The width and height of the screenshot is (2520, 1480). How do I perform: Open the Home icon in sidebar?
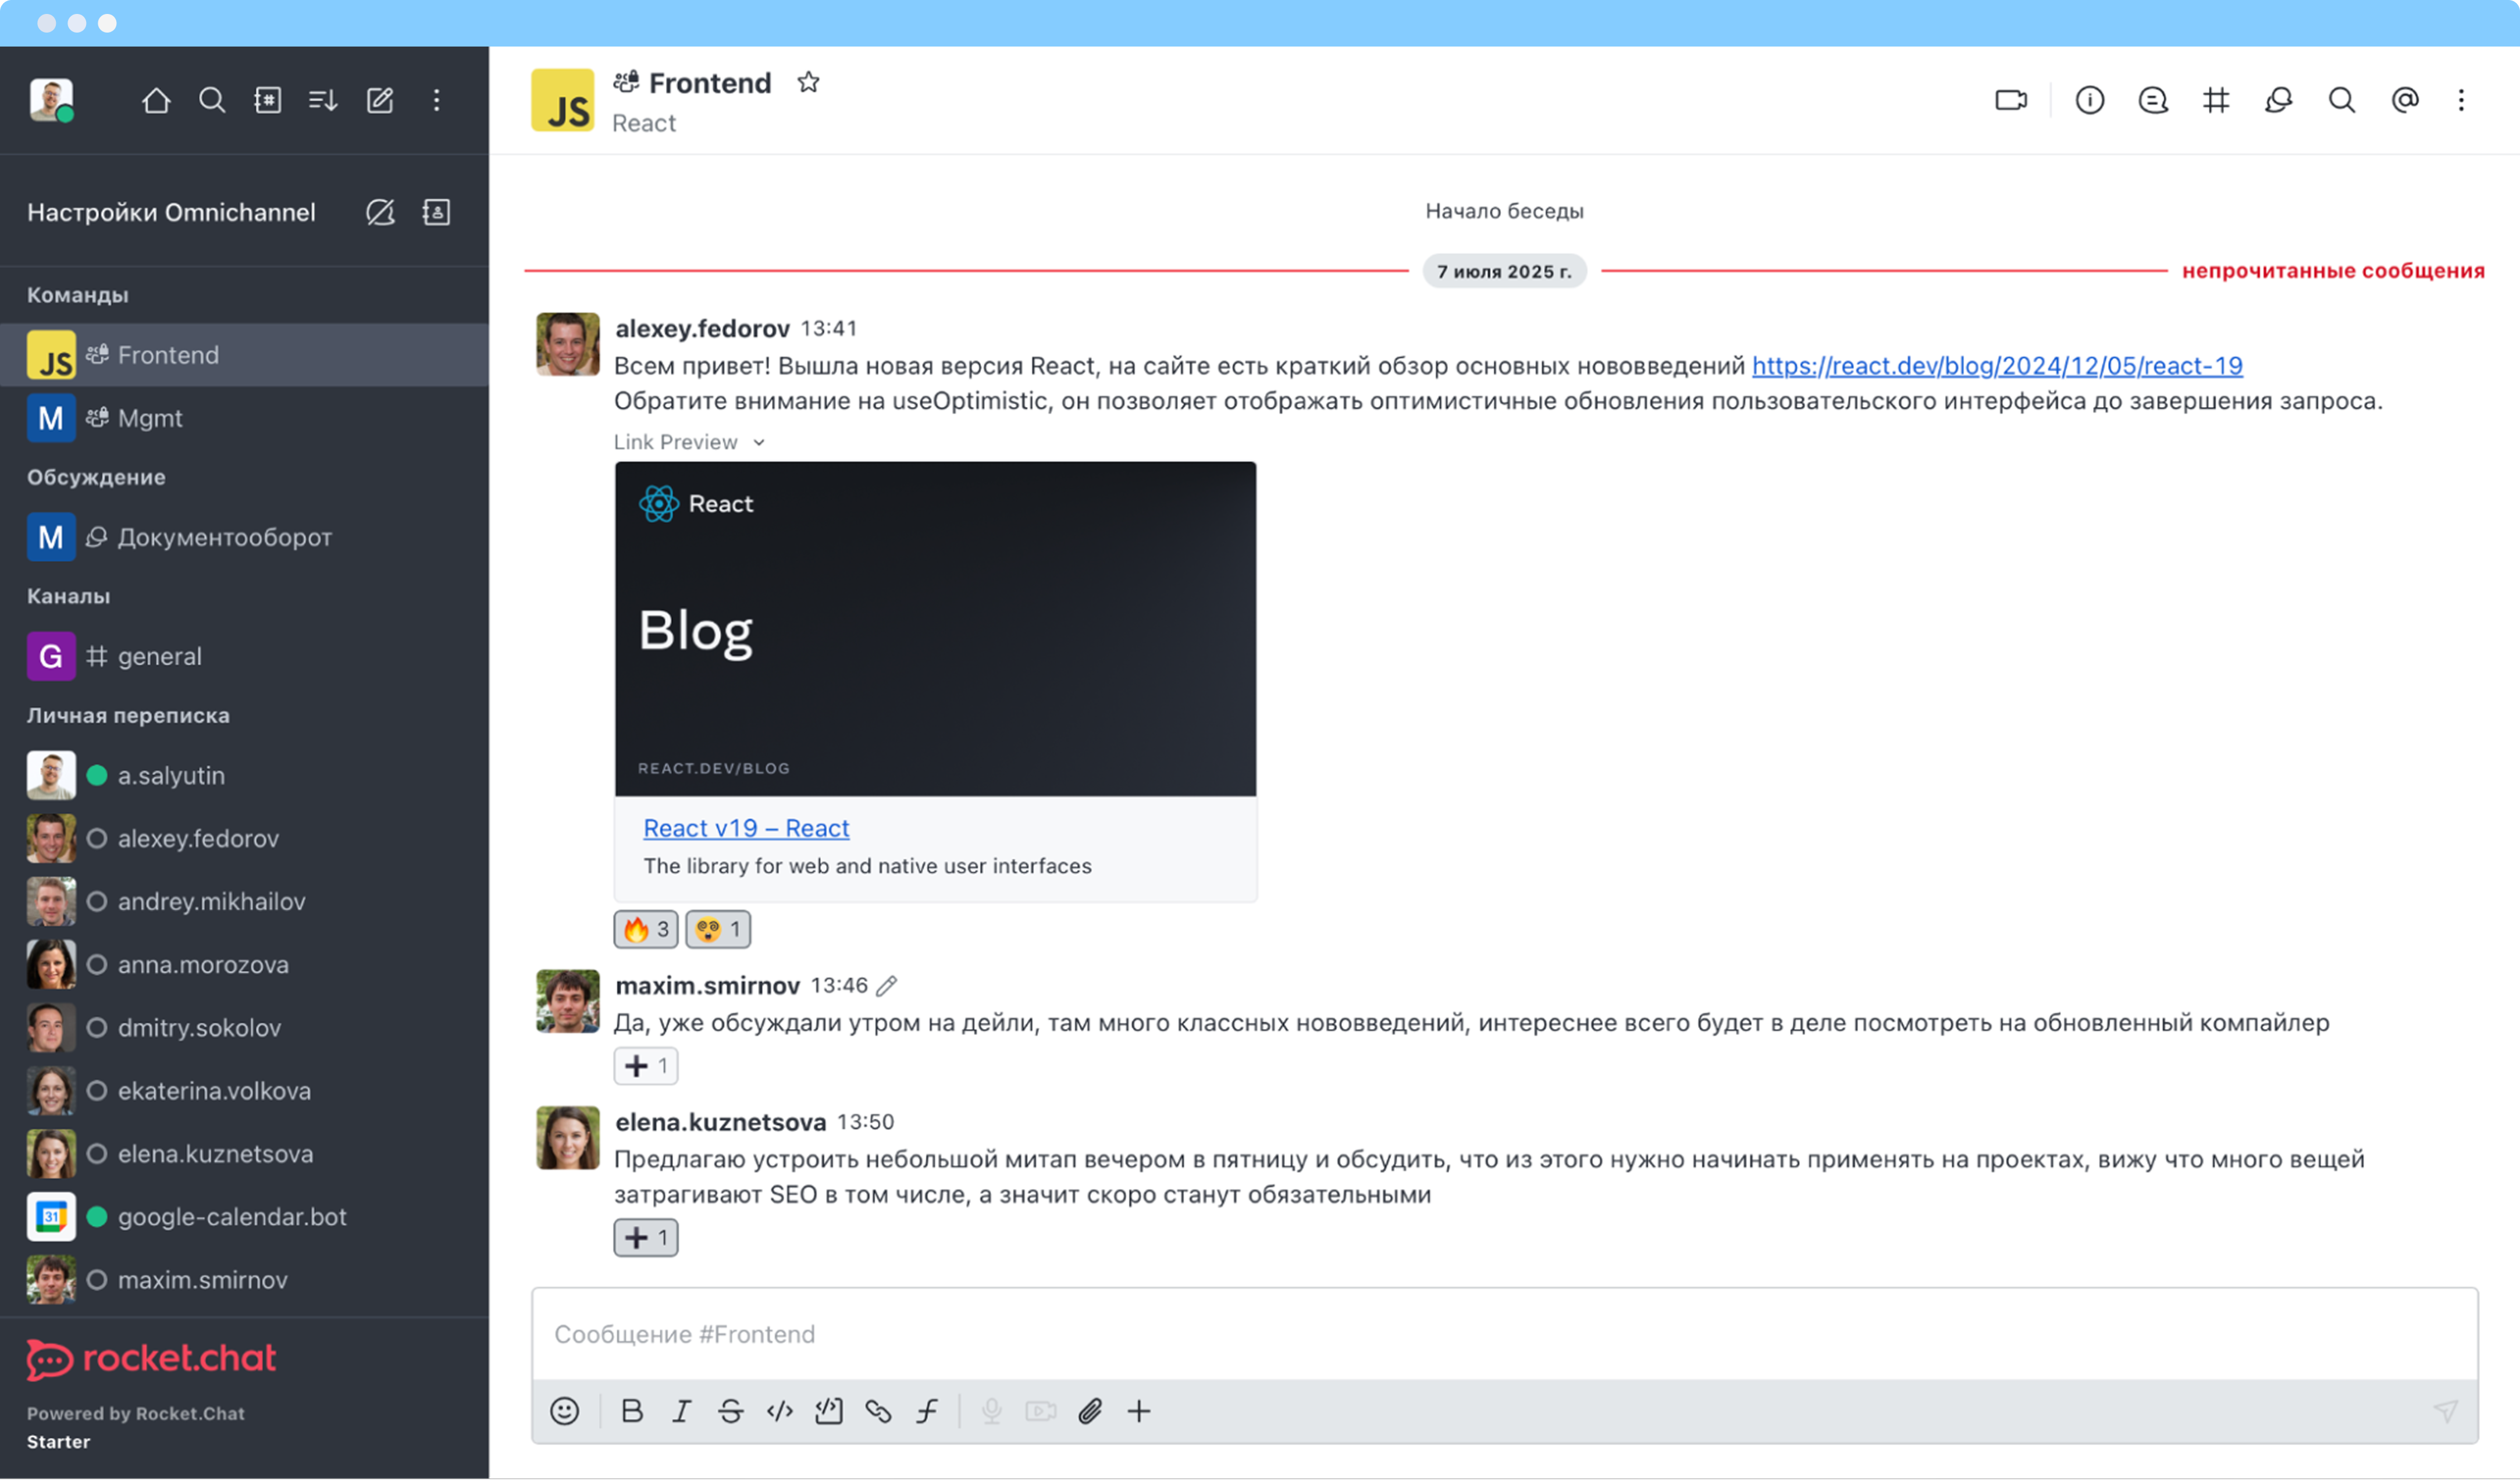click(156, 100)
